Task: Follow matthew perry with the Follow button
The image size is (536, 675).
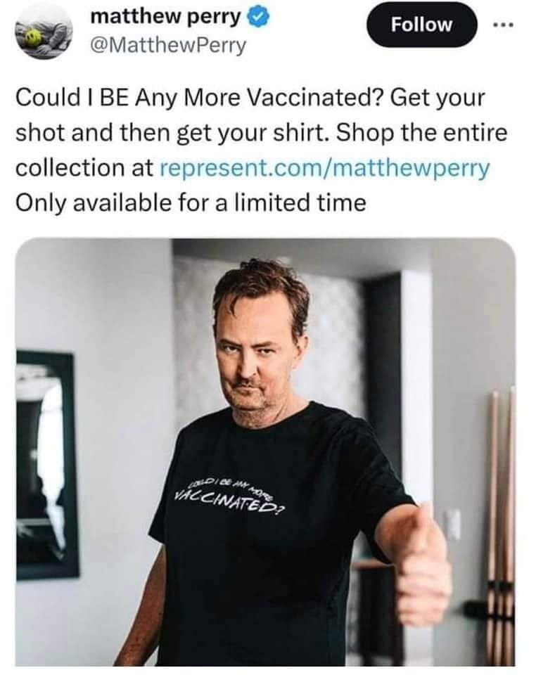Action: point(421,25)
